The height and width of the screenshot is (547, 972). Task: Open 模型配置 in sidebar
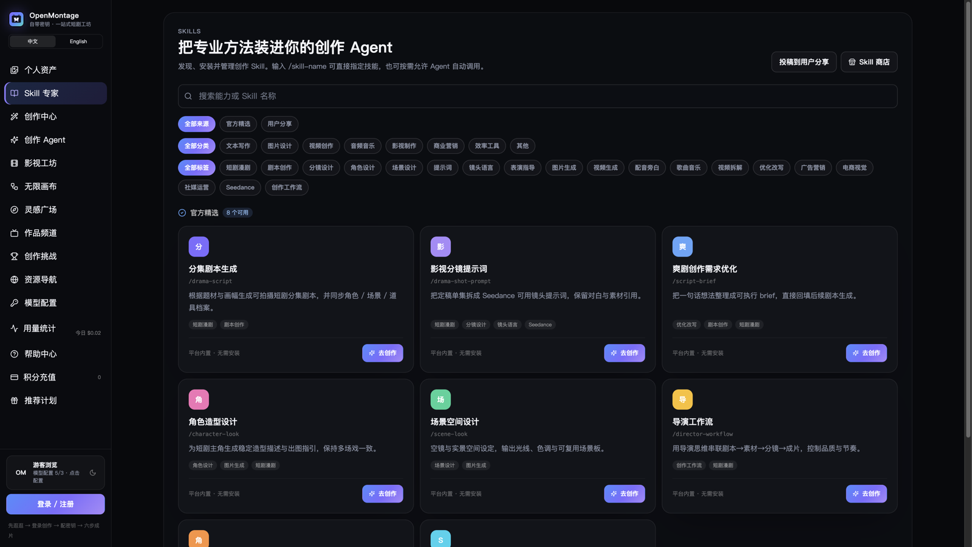55,303
